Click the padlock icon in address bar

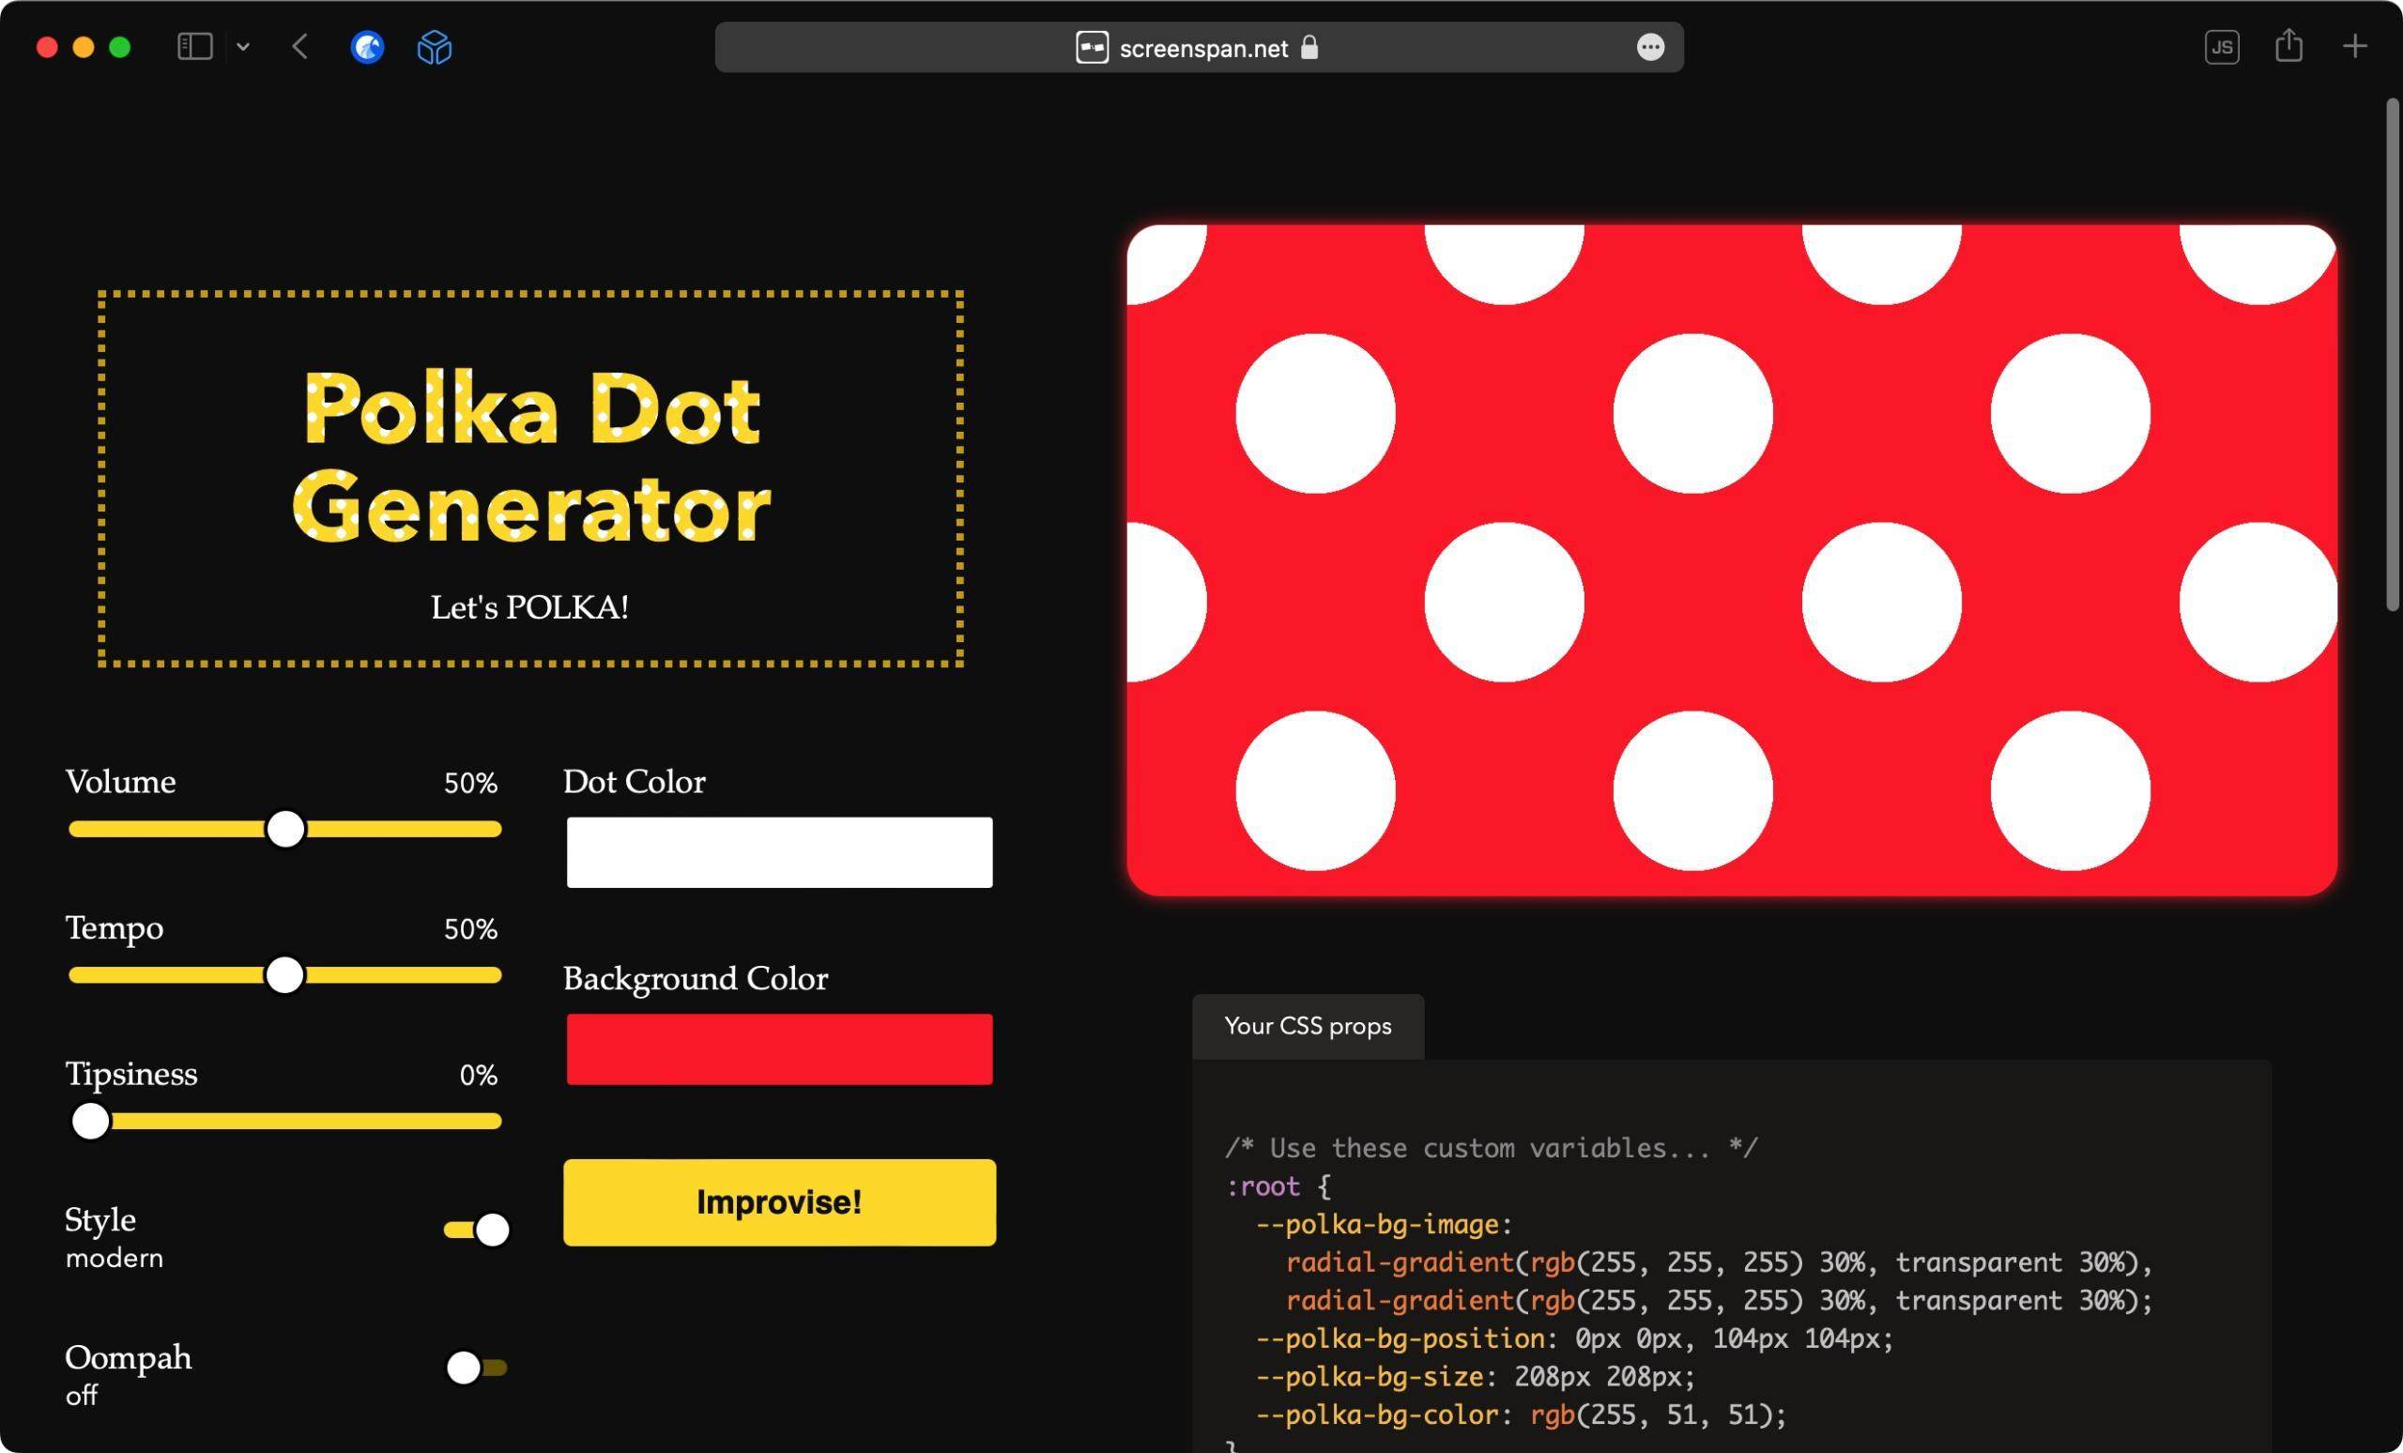(1309, 48)
